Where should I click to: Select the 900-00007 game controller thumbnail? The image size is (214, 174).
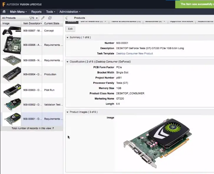point(11,31)
